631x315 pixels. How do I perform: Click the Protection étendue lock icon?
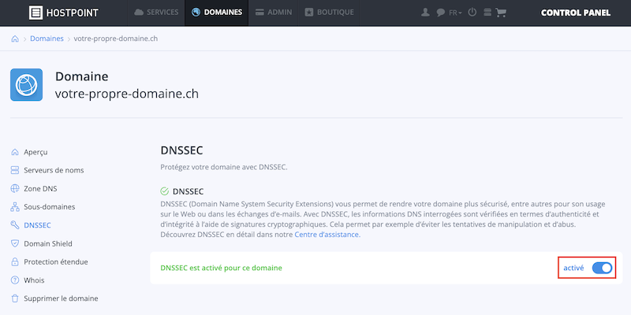tap(15, 262)
